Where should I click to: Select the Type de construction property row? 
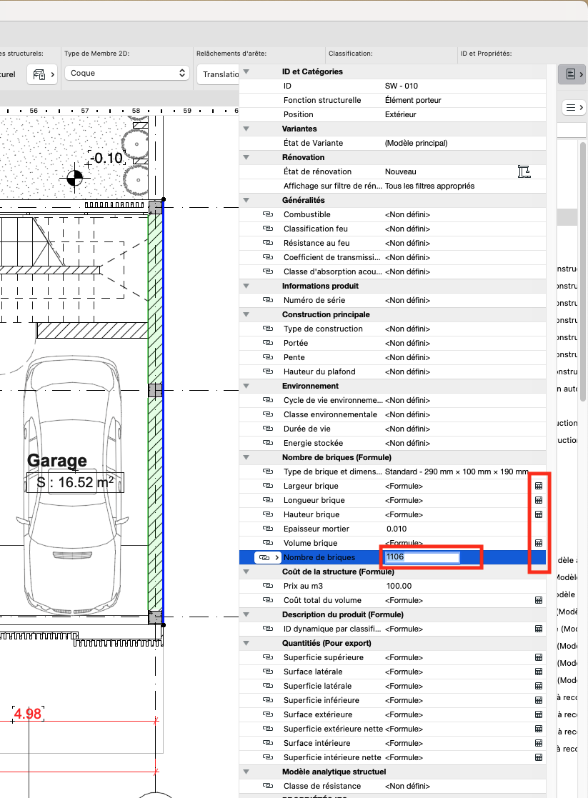[x=392, y=329]
